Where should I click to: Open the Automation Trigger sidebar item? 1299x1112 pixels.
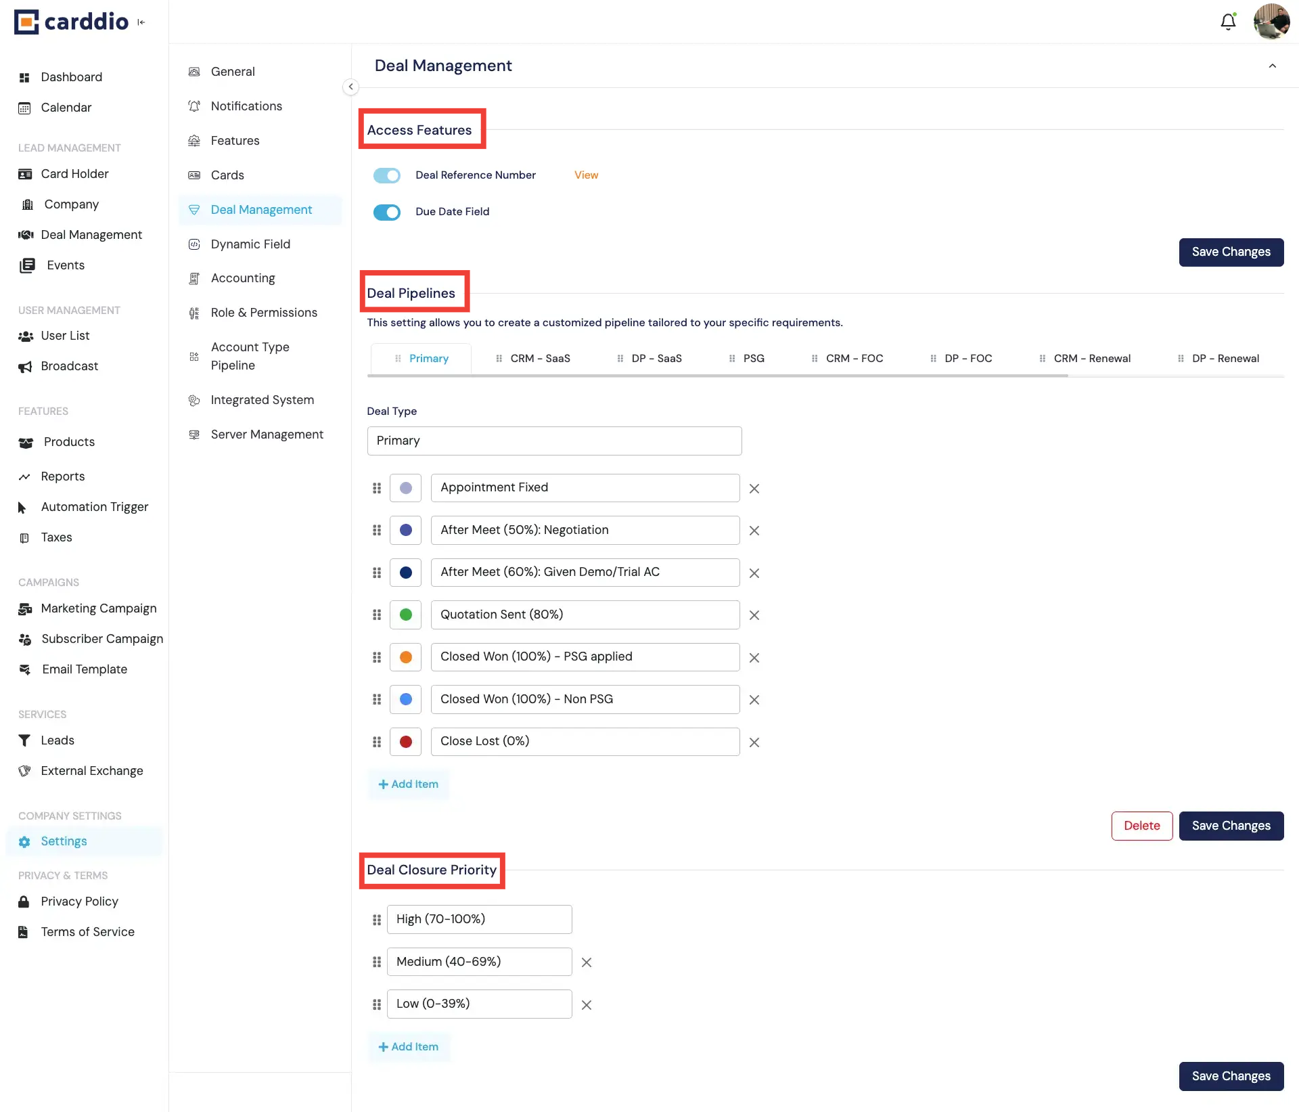click(x=95, y=506)
